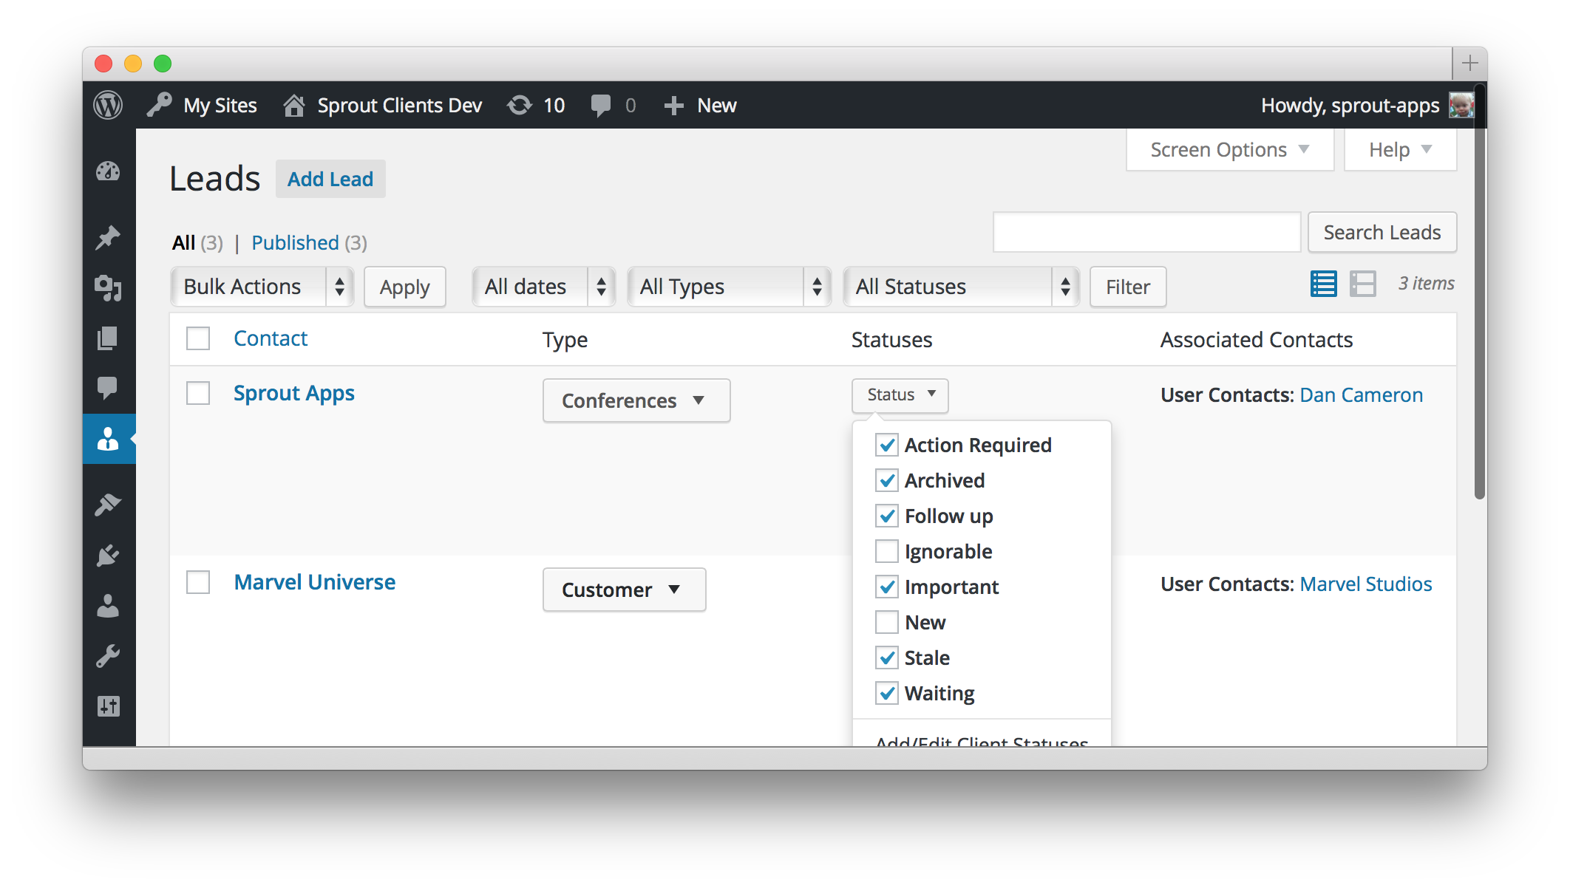Expand the All Statuses filter dropdown

click(961, 287)
